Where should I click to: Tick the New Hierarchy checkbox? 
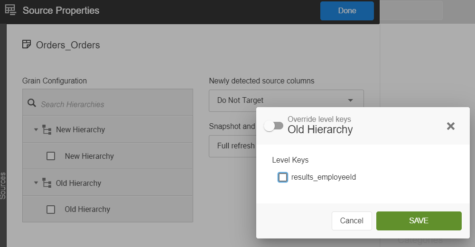(51, 156)
